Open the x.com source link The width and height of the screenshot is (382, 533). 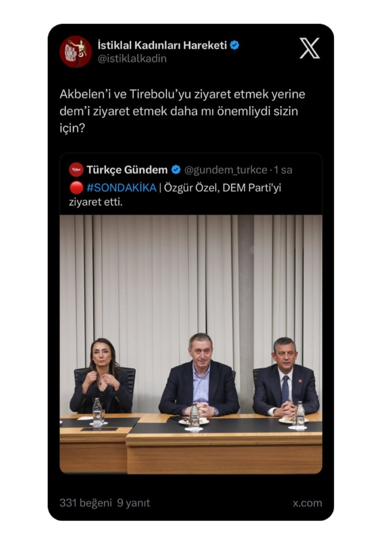[x=307, y=503]
